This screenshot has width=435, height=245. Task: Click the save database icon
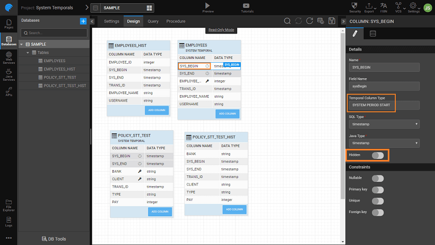click(332, 21)
